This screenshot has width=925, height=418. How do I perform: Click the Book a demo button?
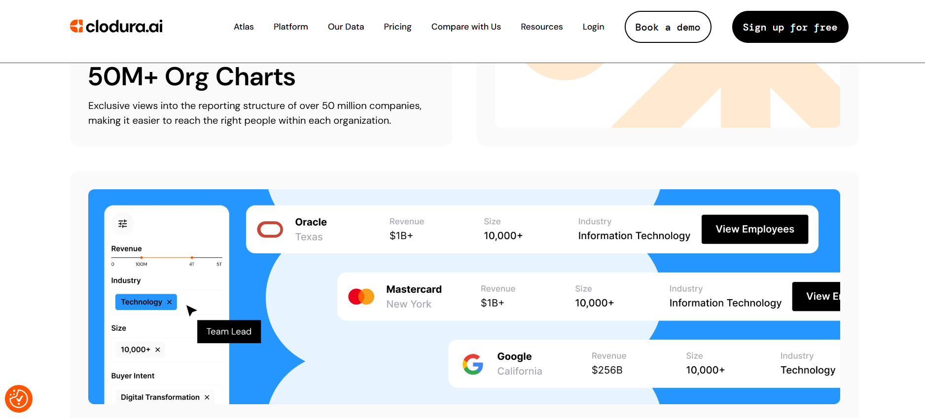pos(668,27)
